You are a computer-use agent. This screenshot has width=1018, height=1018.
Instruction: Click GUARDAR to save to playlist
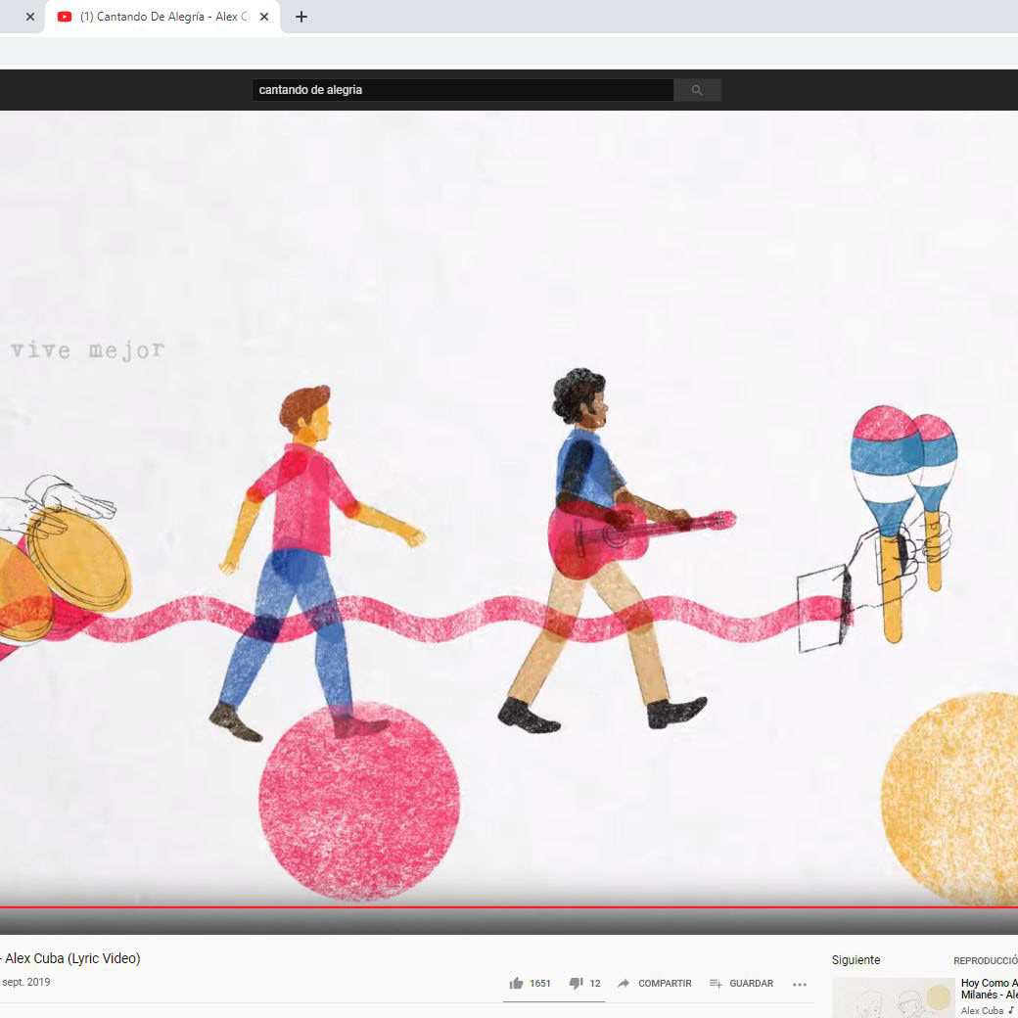(741, 983)
